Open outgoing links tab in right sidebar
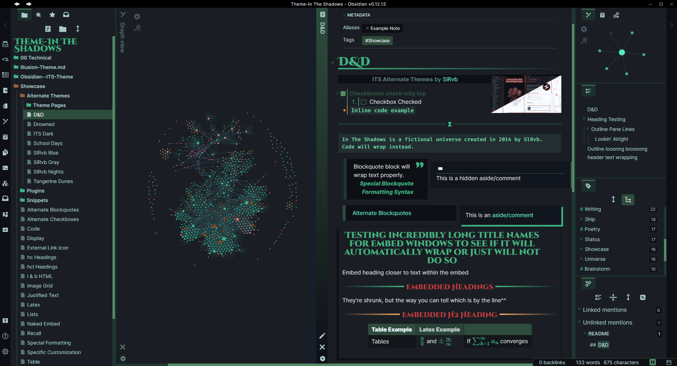 click(x=616, y=15)
